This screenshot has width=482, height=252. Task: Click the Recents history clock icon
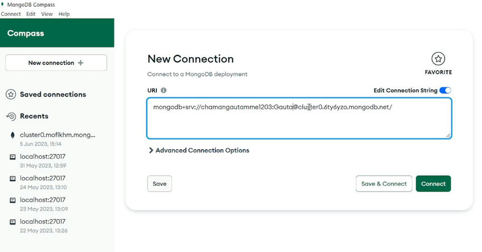click(11, 116)
